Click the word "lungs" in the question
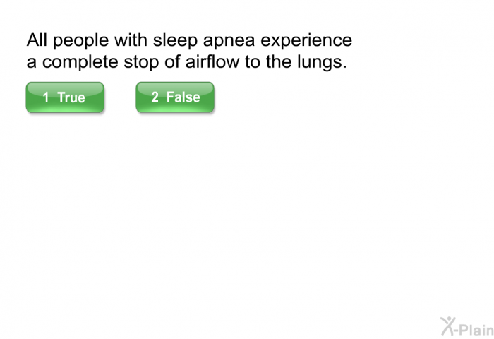This screenshot has width=494, height=339. pyautogui.click(x=319, y=63)
